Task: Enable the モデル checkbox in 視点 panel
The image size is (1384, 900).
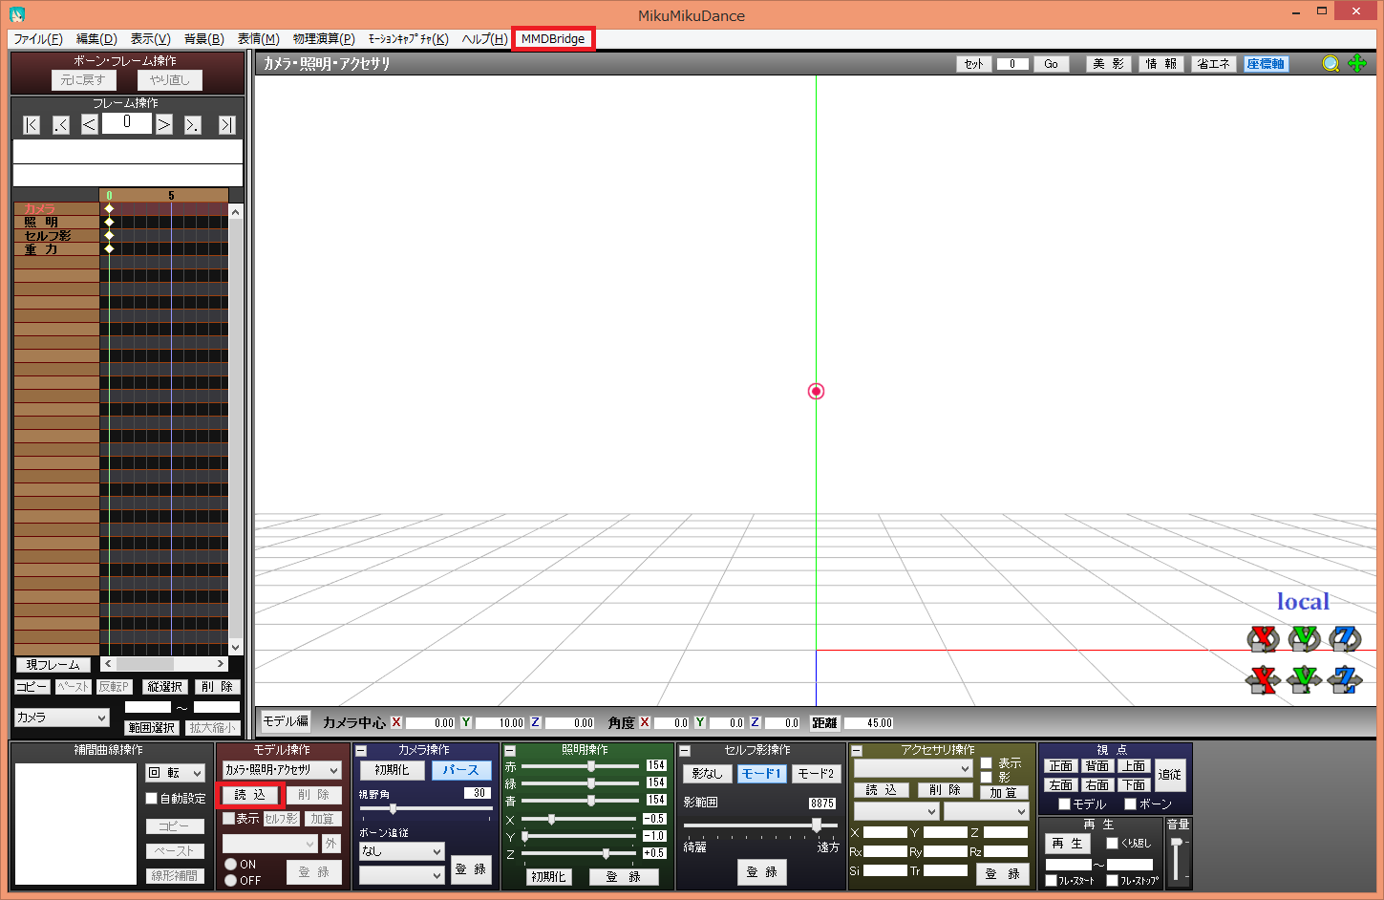Action: click(1064, 804)
